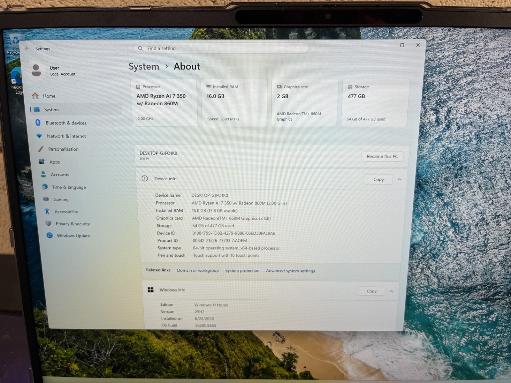Click the search magnifier icon
This screenshot has width=511, height=383.
tap(140, 48)
